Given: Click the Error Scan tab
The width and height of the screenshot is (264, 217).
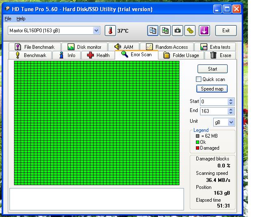Looking at the screenshot, I should (x=137, y=55).
